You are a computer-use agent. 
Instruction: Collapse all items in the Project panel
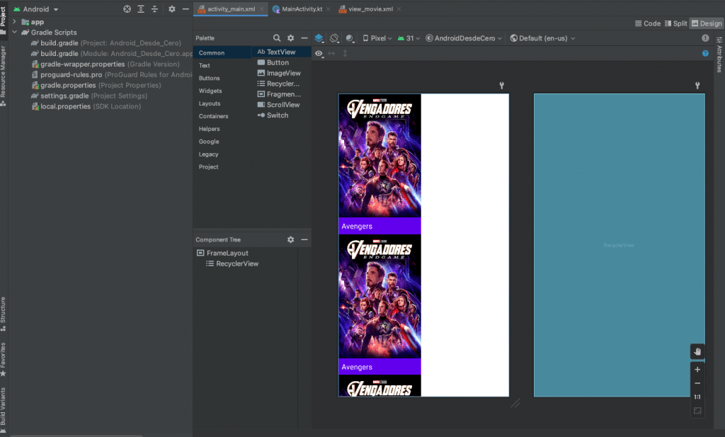coord(154,8)
